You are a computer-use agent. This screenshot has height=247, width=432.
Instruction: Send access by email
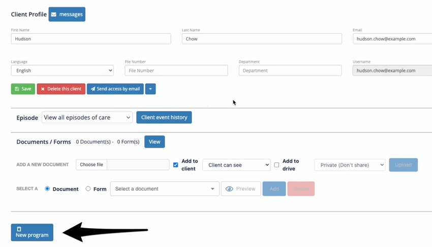(115, 89)
